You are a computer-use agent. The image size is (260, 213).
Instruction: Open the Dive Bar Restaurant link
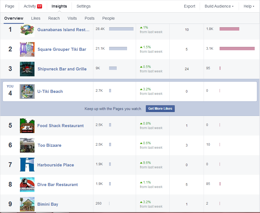57,185
